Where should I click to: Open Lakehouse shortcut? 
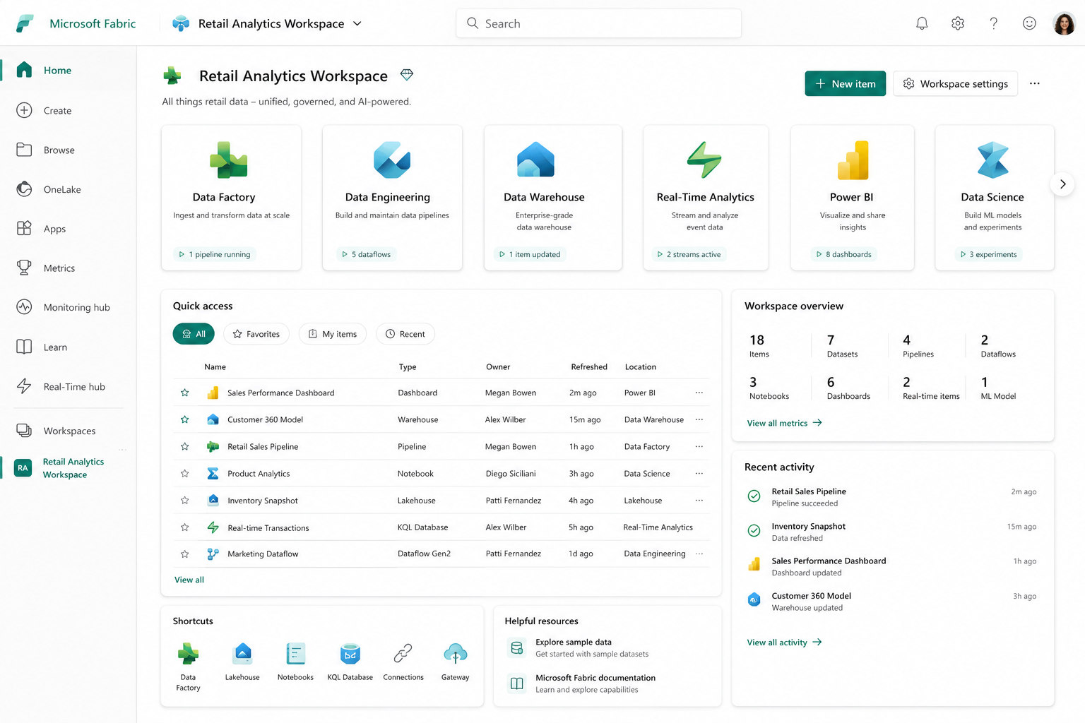(242, 662)
